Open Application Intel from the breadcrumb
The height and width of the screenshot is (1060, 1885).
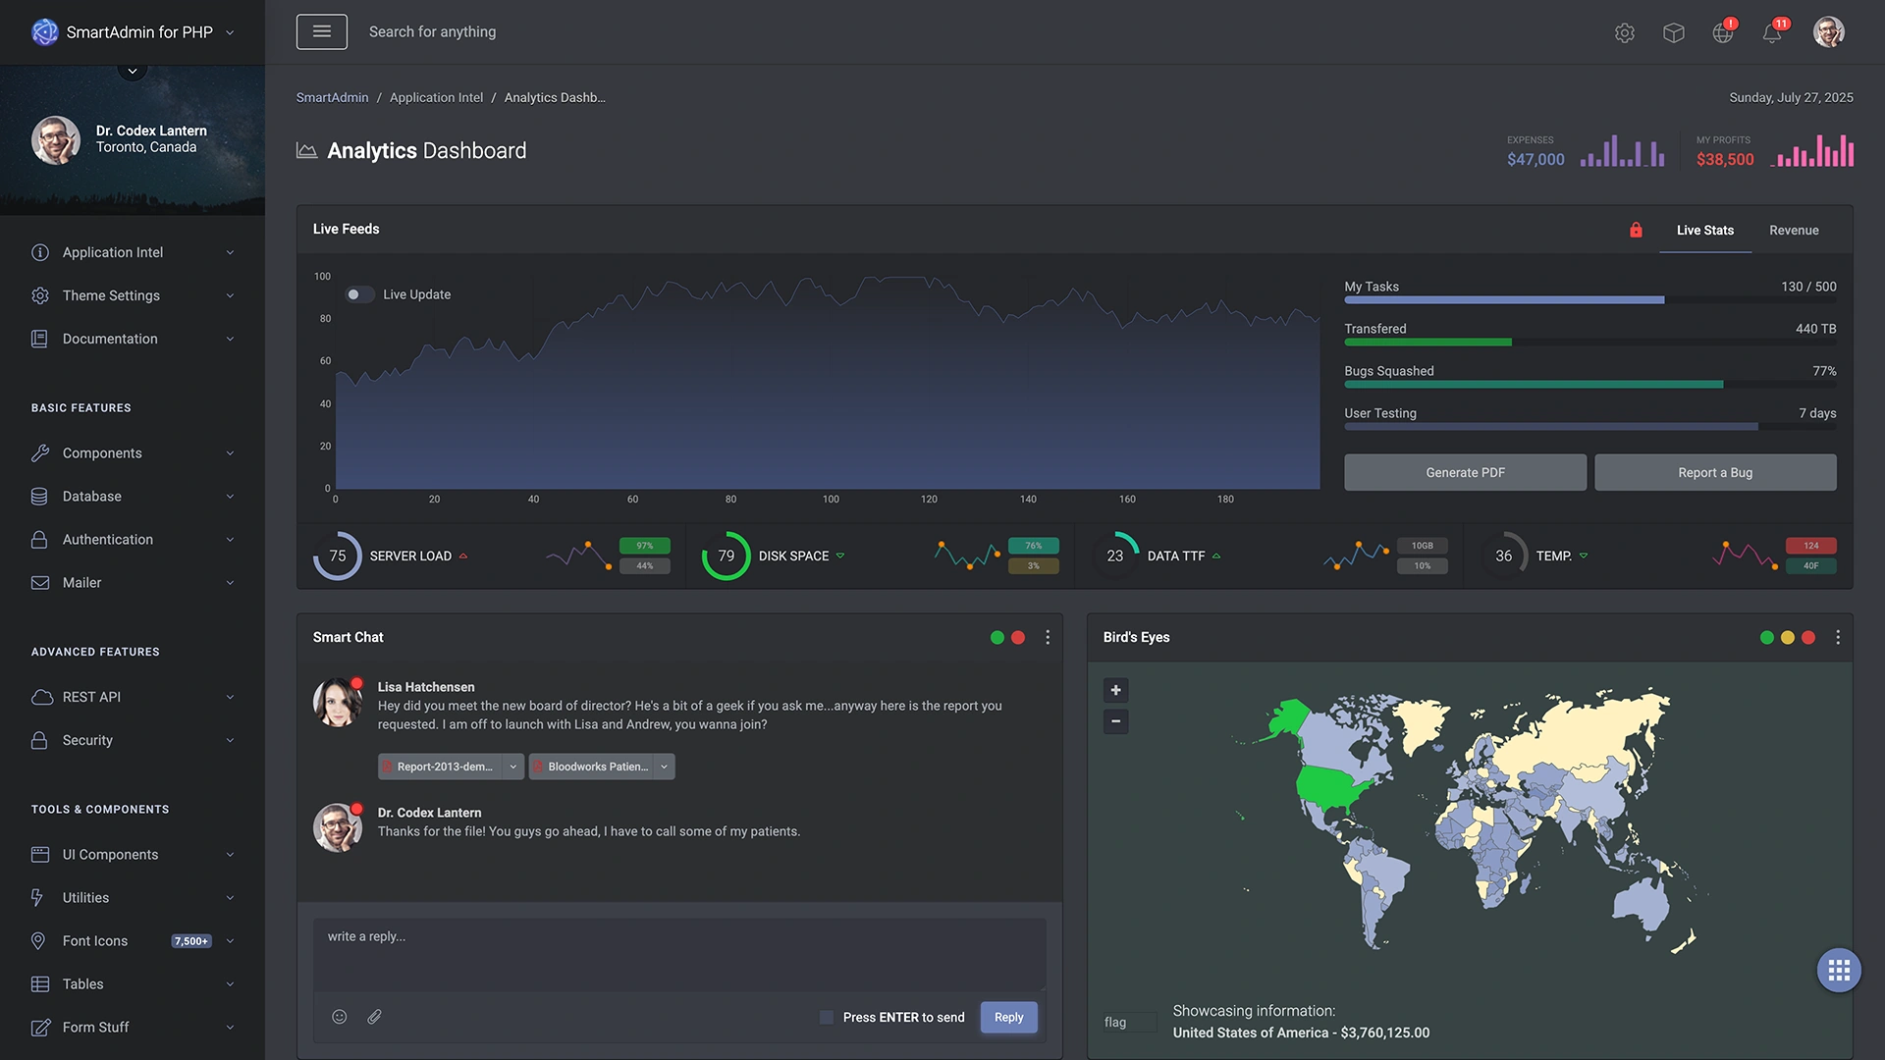(436, 97)
